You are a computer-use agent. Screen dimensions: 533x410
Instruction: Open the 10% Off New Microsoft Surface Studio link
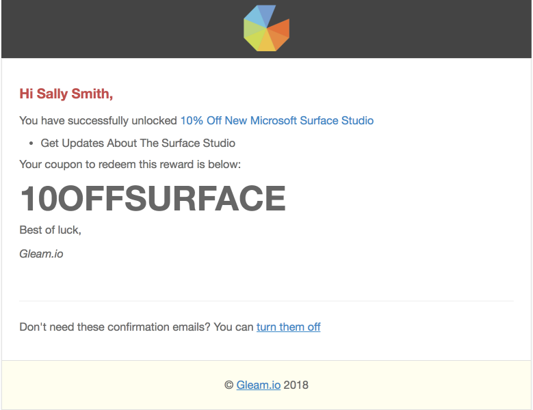click(276, 120)
